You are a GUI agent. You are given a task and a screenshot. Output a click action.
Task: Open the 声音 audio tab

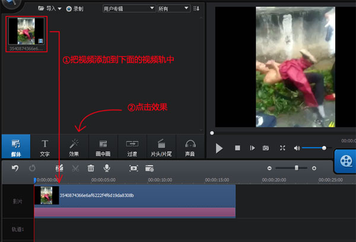point(190,146)
